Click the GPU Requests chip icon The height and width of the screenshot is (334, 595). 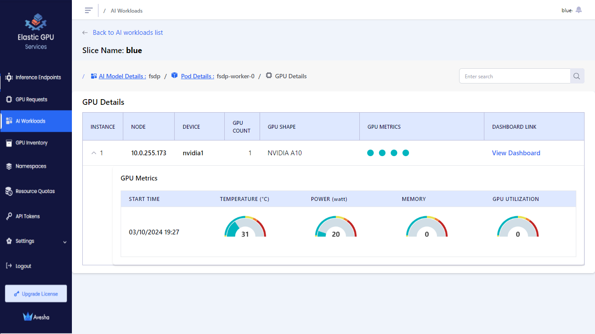coord(9,99)
